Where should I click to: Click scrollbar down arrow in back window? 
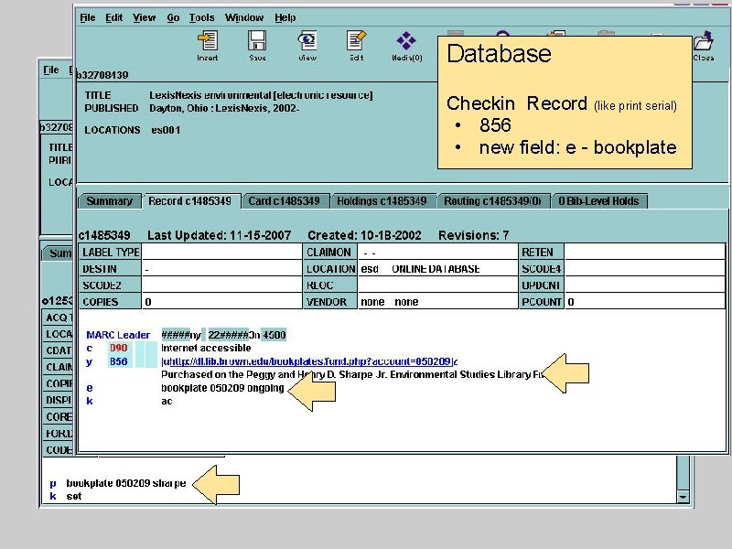point(683,497)
